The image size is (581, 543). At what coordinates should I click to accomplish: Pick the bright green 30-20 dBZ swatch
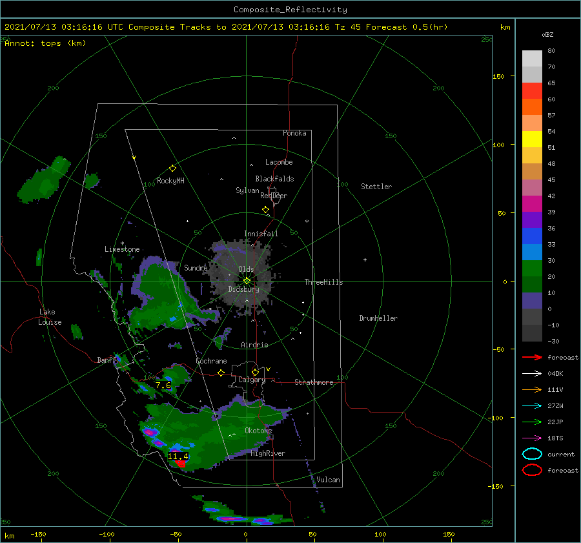click(x=532, y=269)
